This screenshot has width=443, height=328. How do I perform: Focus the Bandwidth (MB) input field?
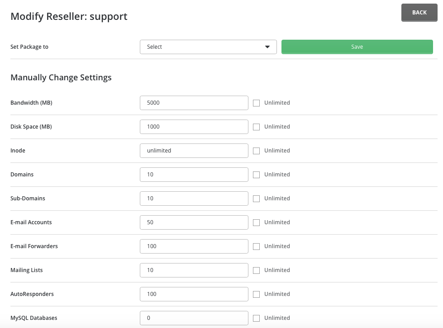pyautogui.click(x=194, y=103)
